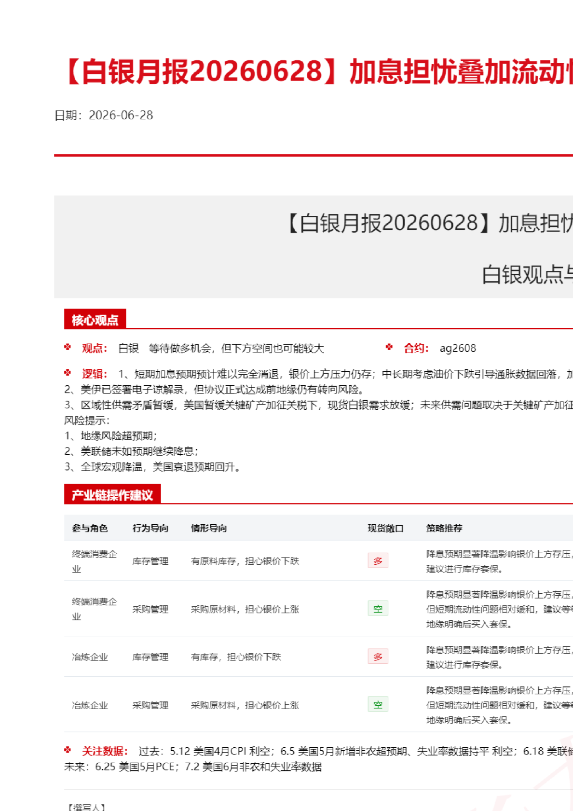Click the 策略推荐 column header

click(x=444, y=528)
